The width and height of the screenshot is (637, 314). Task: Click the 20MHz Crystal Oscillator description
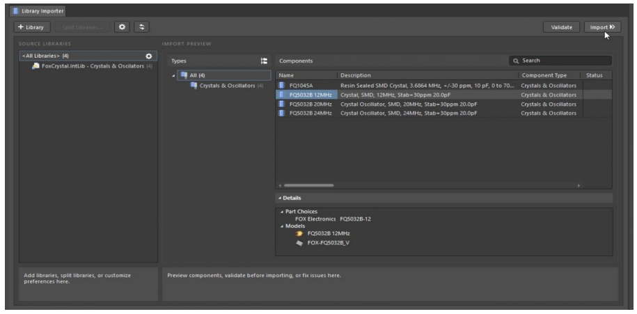pos(409,104)
